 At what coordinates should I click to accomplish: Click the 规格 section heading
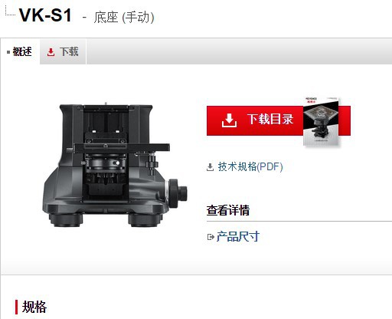point(34,307)
